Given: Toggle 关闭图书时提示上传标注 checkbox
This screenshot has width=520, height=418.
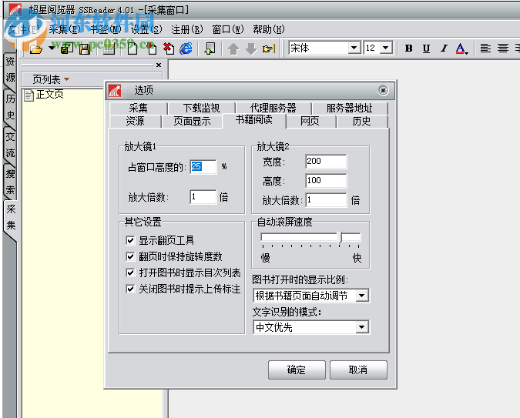Looking at the screenshot, I should tap(130, 289).
